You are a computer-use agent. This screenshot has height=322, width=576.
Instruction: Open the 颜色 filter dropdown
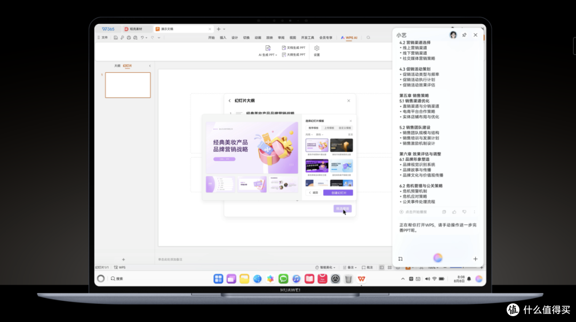[319, 135]
